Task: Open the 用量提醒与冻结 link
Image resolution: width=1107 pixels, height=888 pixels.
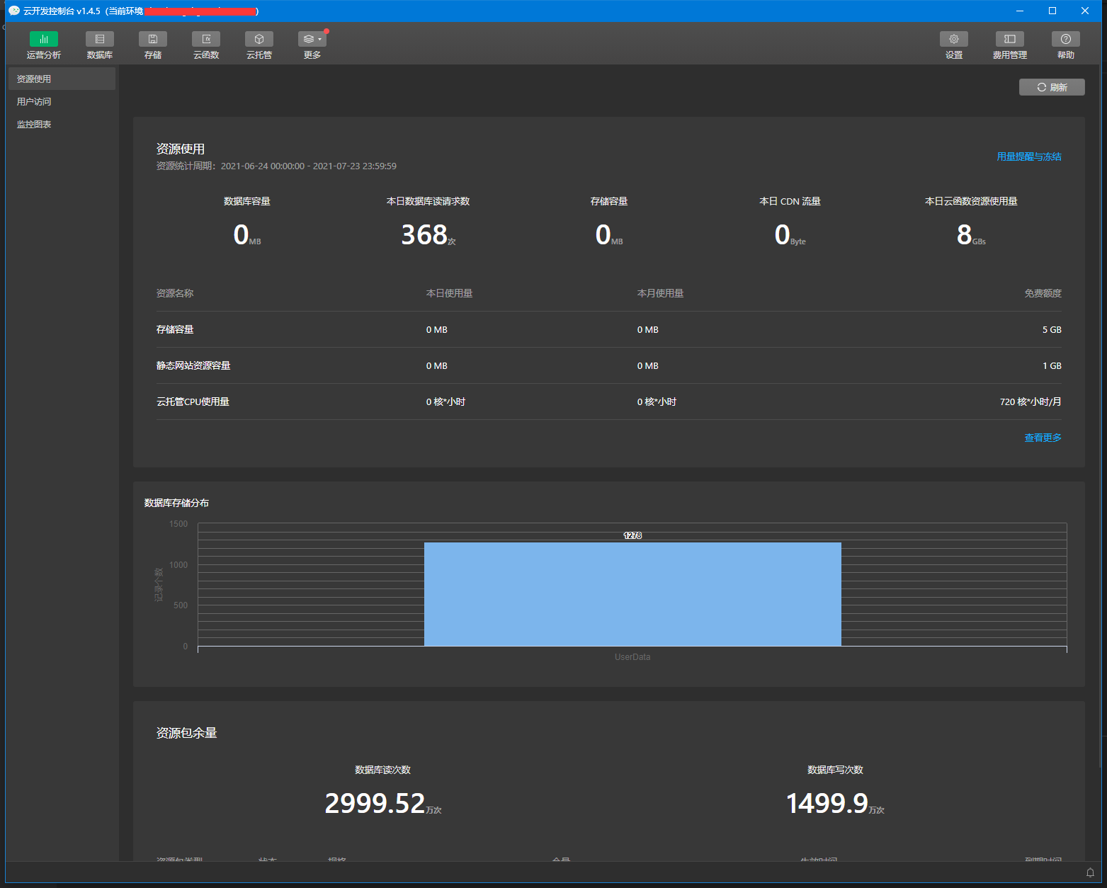Action: pyautogui.click(x=1029, y=156)
